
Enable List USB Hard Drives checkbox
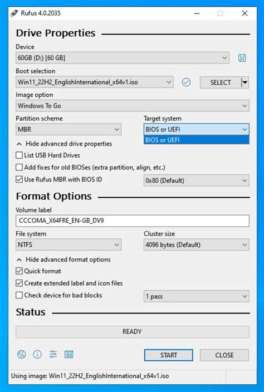(19, 155)
